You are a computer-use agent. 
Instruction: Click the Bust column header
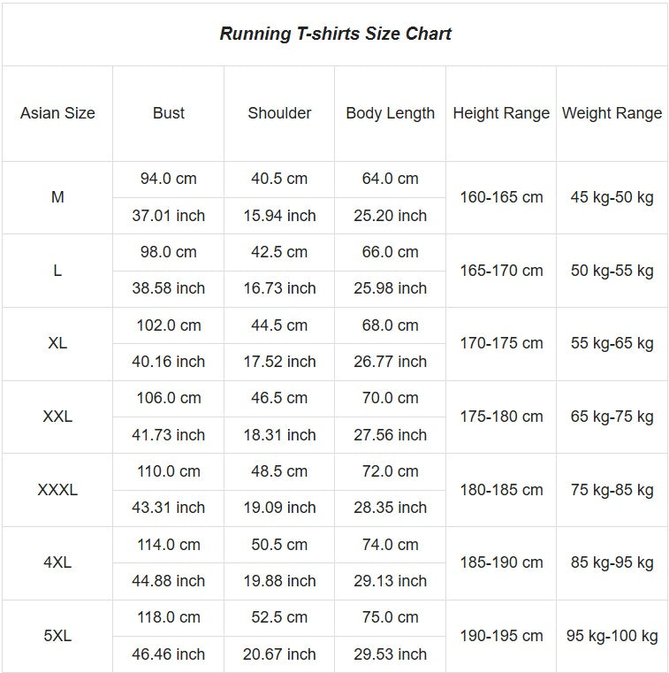click(169, 113)
